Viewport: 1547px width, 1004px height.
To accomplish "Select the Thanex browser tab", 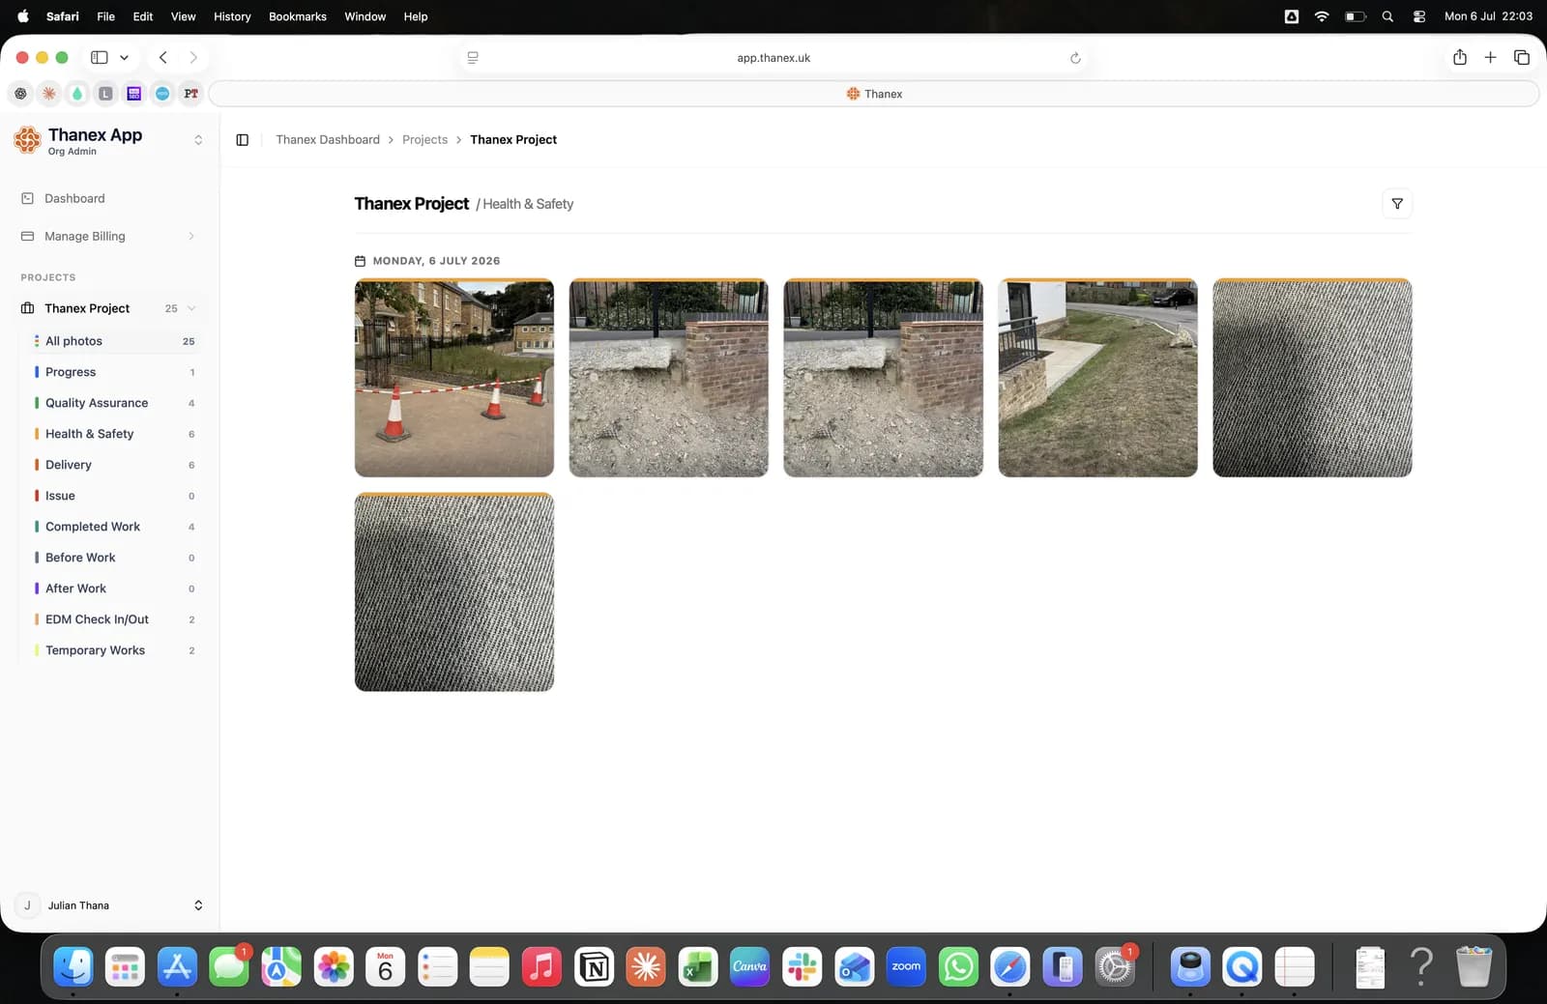I will tap(874, 94).
